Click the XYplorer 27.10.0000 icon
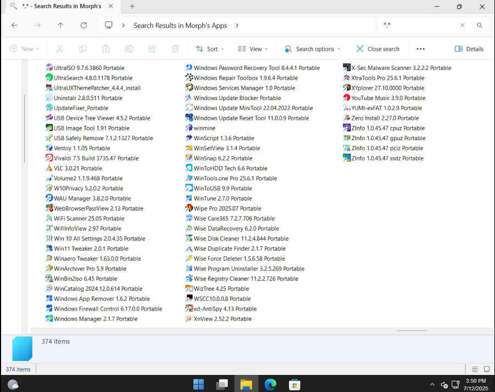The image size is (495, 392). coord(347,88)
